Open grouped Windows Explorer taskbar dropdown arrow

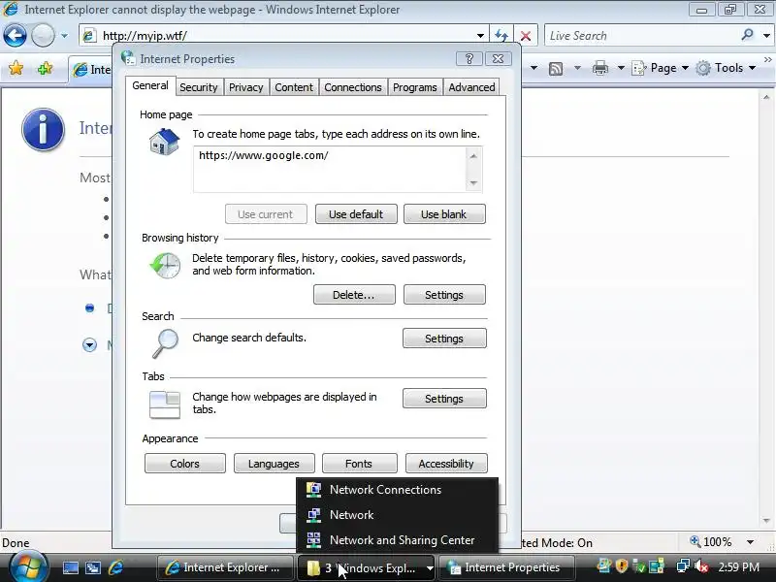tap(430, 568)
